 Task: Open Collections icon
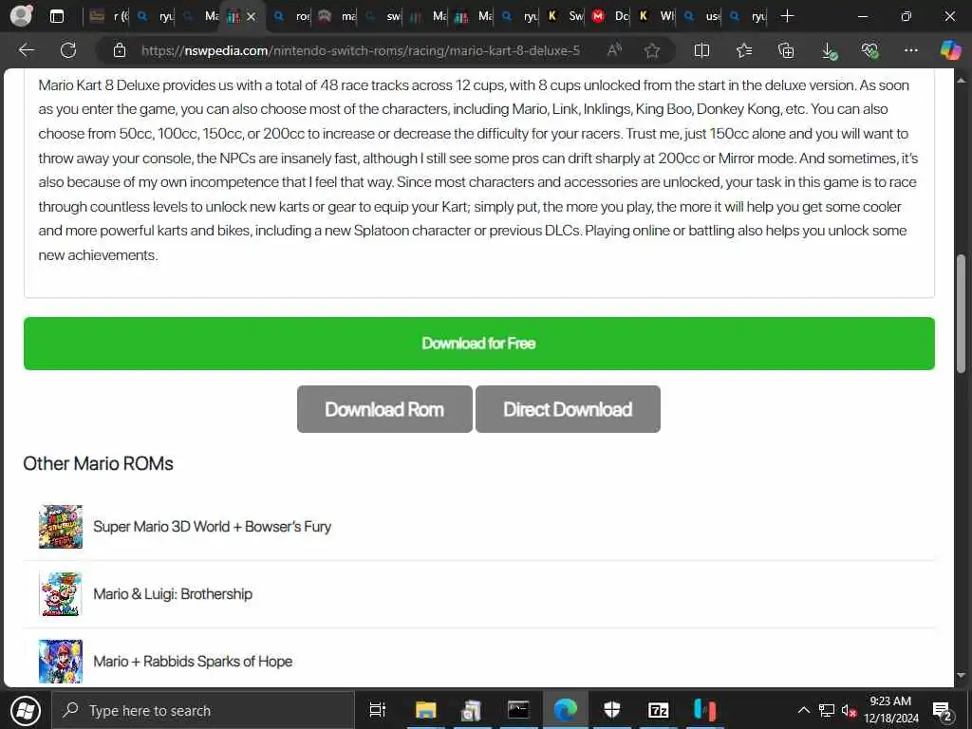(x=785, y=50)
